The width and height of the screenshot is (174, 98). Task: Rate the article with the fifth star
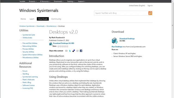pyautogui.click(x=67, y=46)
